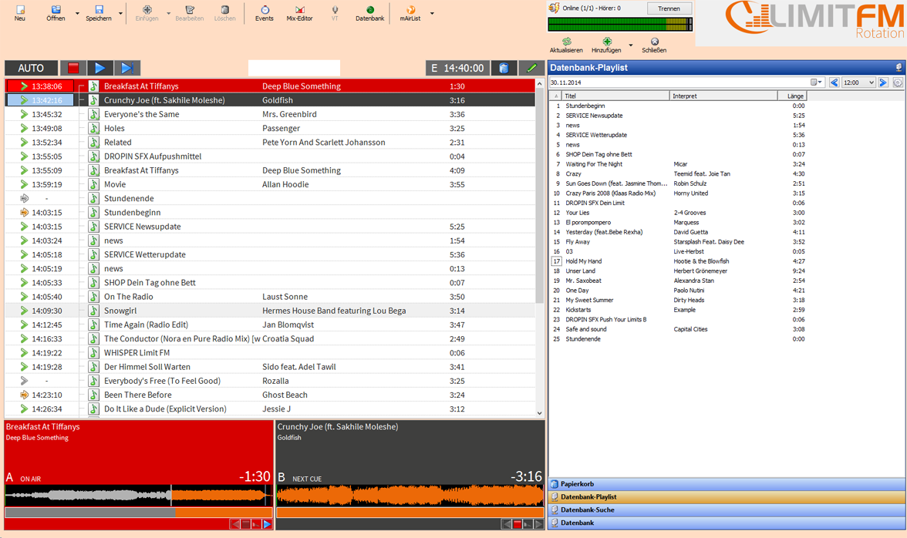Image resolution: width=907 pixels, height=538 pixels.
Task: Open the date picker for 30.11.2014
Action: (x=817, y=82)
